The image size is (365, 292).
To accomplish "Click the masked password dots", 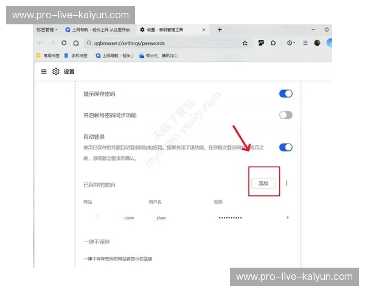I will pyautogui.click(x=230, y=218).
